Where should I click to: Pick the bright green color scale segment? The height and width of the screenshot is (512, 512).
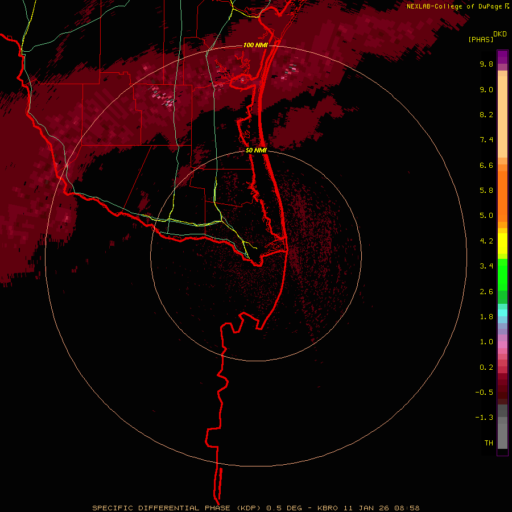pos(502,274)
